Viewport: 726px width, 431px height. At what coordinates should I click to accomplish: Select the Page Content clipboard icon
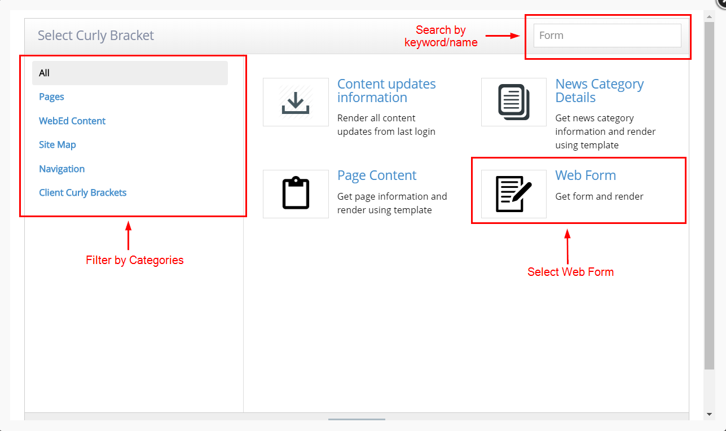(296, 193)
